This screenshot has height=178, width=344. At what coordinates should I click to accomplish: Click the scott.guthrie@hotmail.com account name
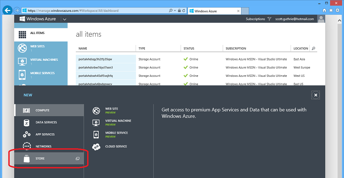pos(294,19)
